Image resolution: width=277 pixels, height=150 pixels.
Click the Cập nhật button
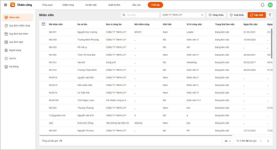(256, 15)
